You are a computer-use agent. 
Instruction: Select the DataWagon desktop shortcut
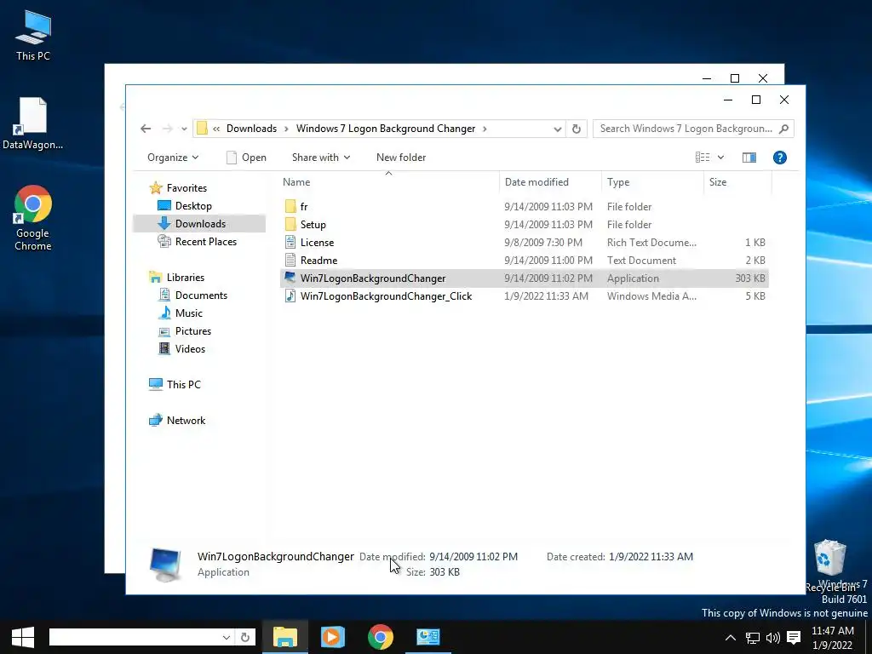tap(33, 123)
